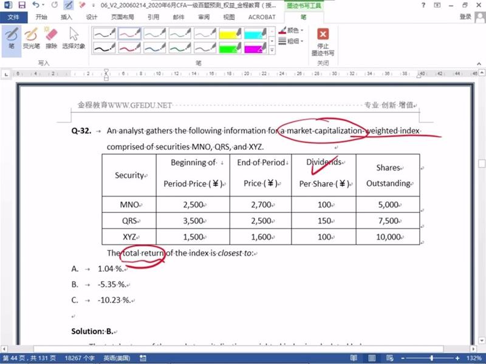This screenshot has height=364, width=486.
Task: Pick the thick gray pen in bottom row
Action: tap(205, 48)
